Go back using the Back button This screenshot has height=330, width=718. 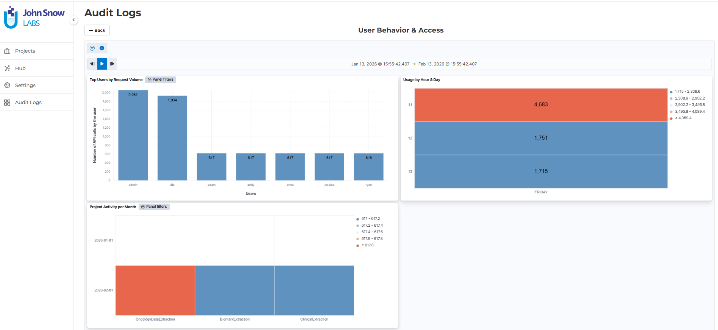[97, 30]
